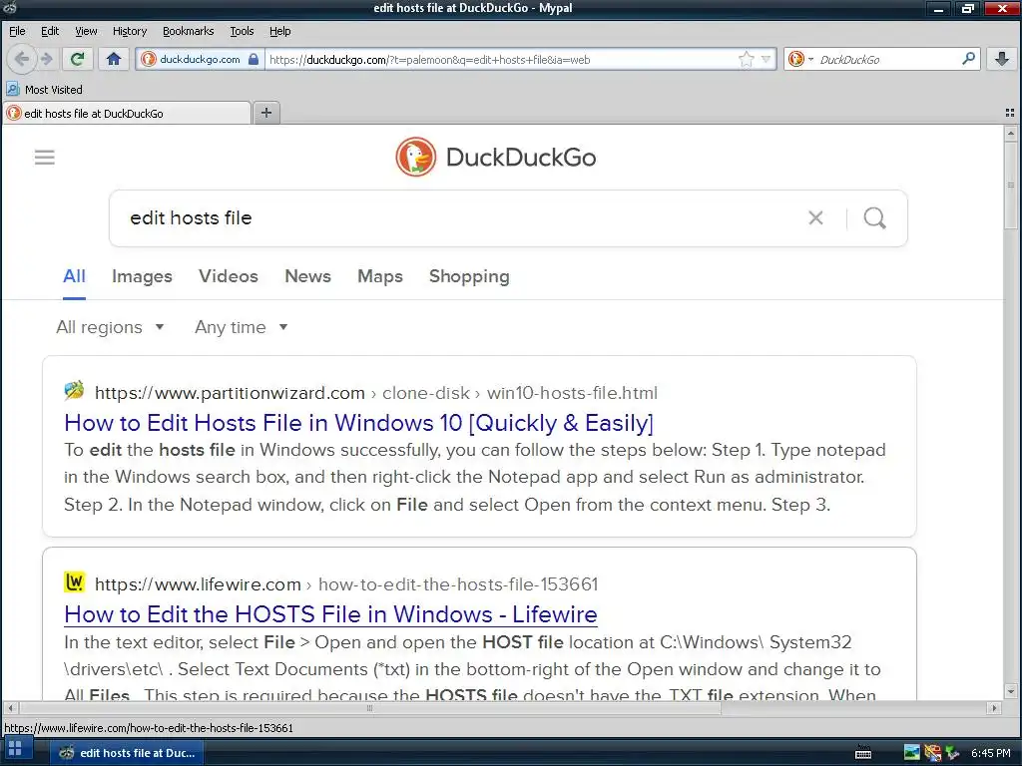
Task: Submit search with the magnifying glass icon
Action: click(874, 218)
